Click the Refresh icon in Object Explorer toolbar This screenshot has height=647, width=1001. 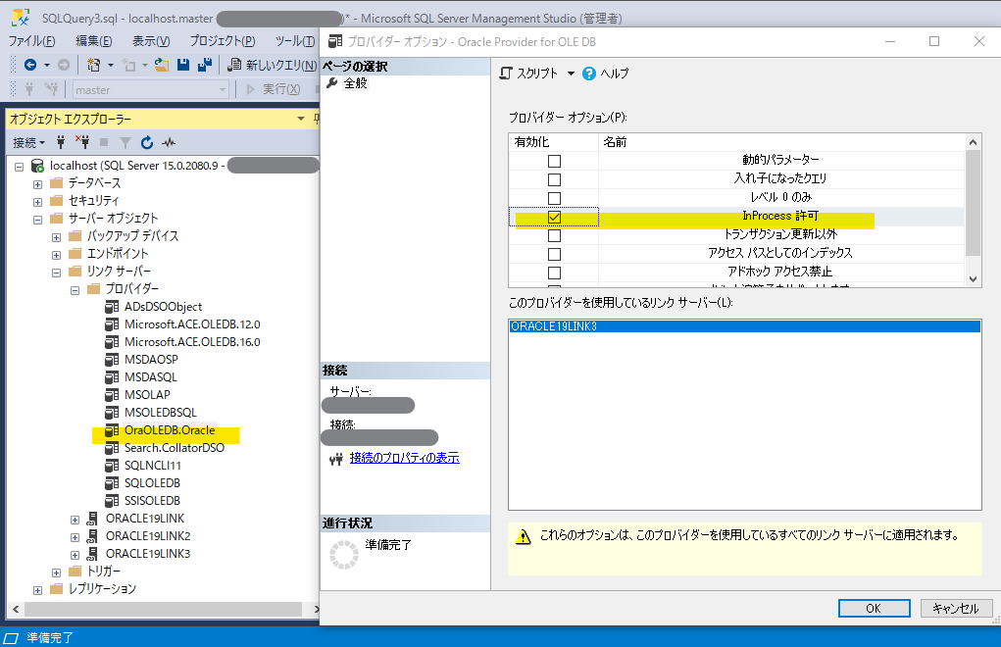(147, 142)
